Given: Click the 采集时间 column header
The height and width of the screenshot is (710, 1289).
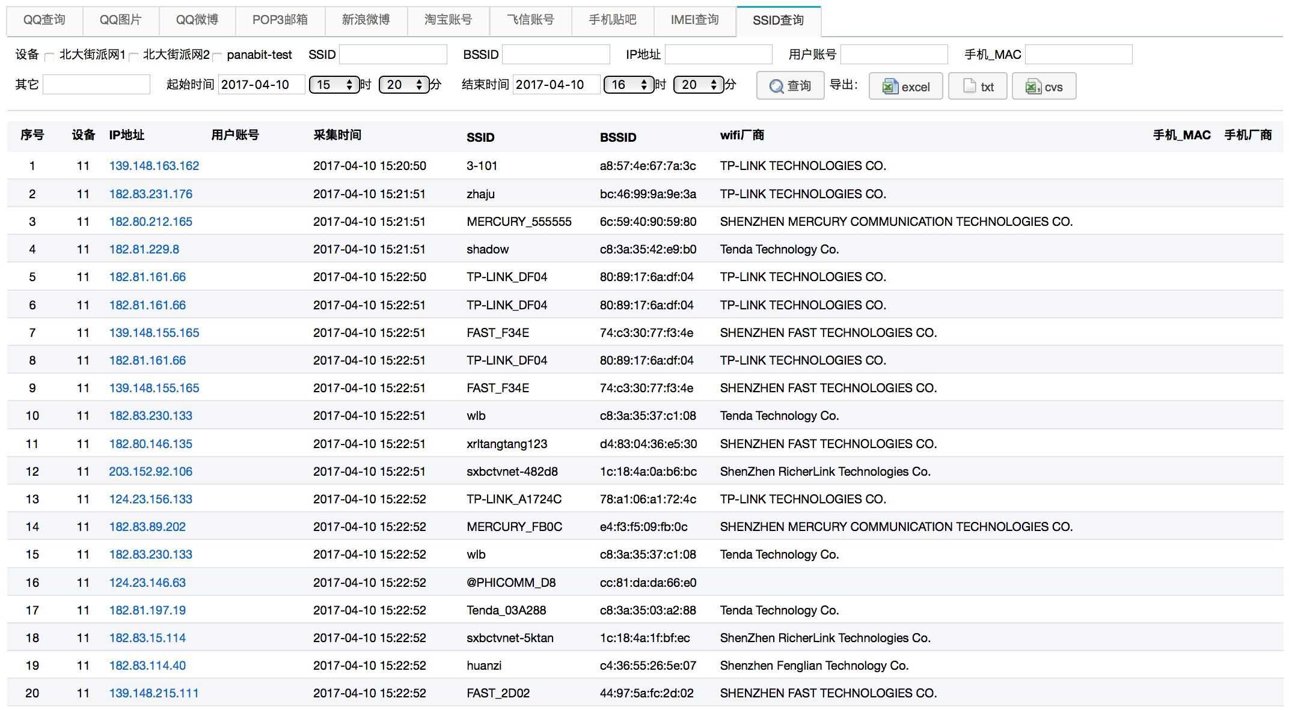Looking at the screenshot, I should coord(337,135).
